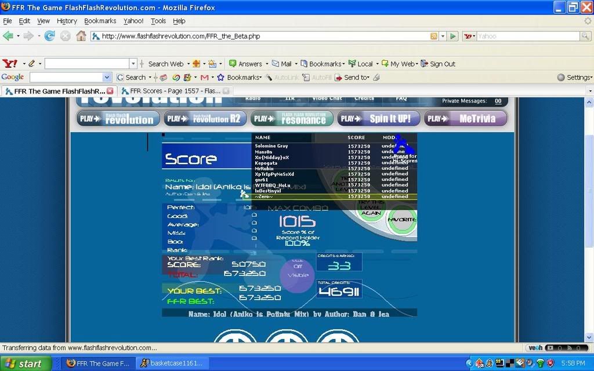Open Yahoo Mail from the toolbar
The height and width of the screenshot is (371, 594).
[282, 64]
